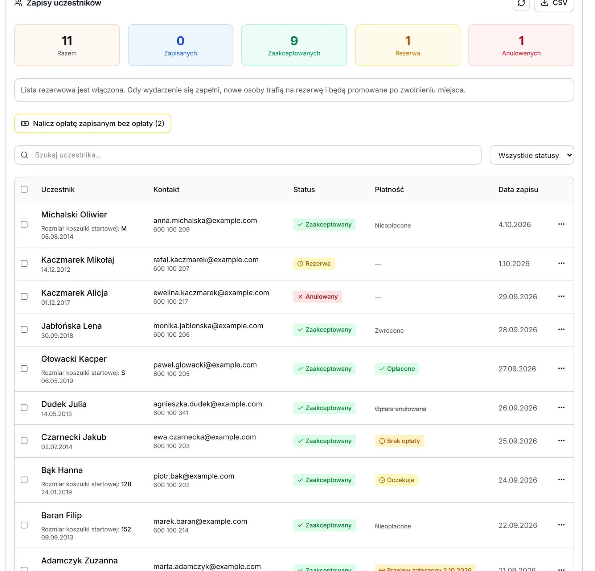Image resolution: width=595 pixels, height=571 pixels.
Task: Open row menu for Głowacki Kacper
Action: coord(561,369)
